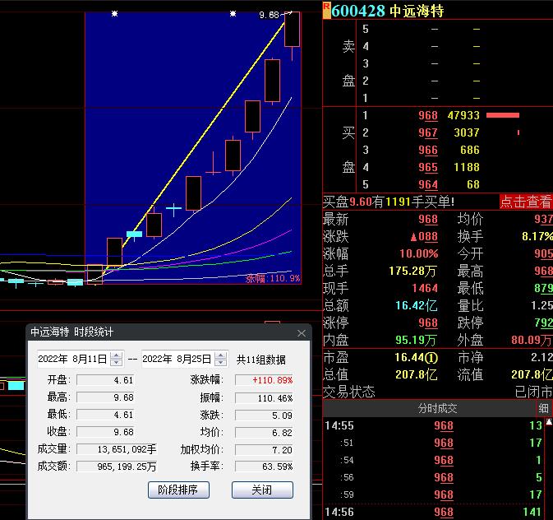Increase the end date using up stepper

pyautogui.click(x=220, y=355)
